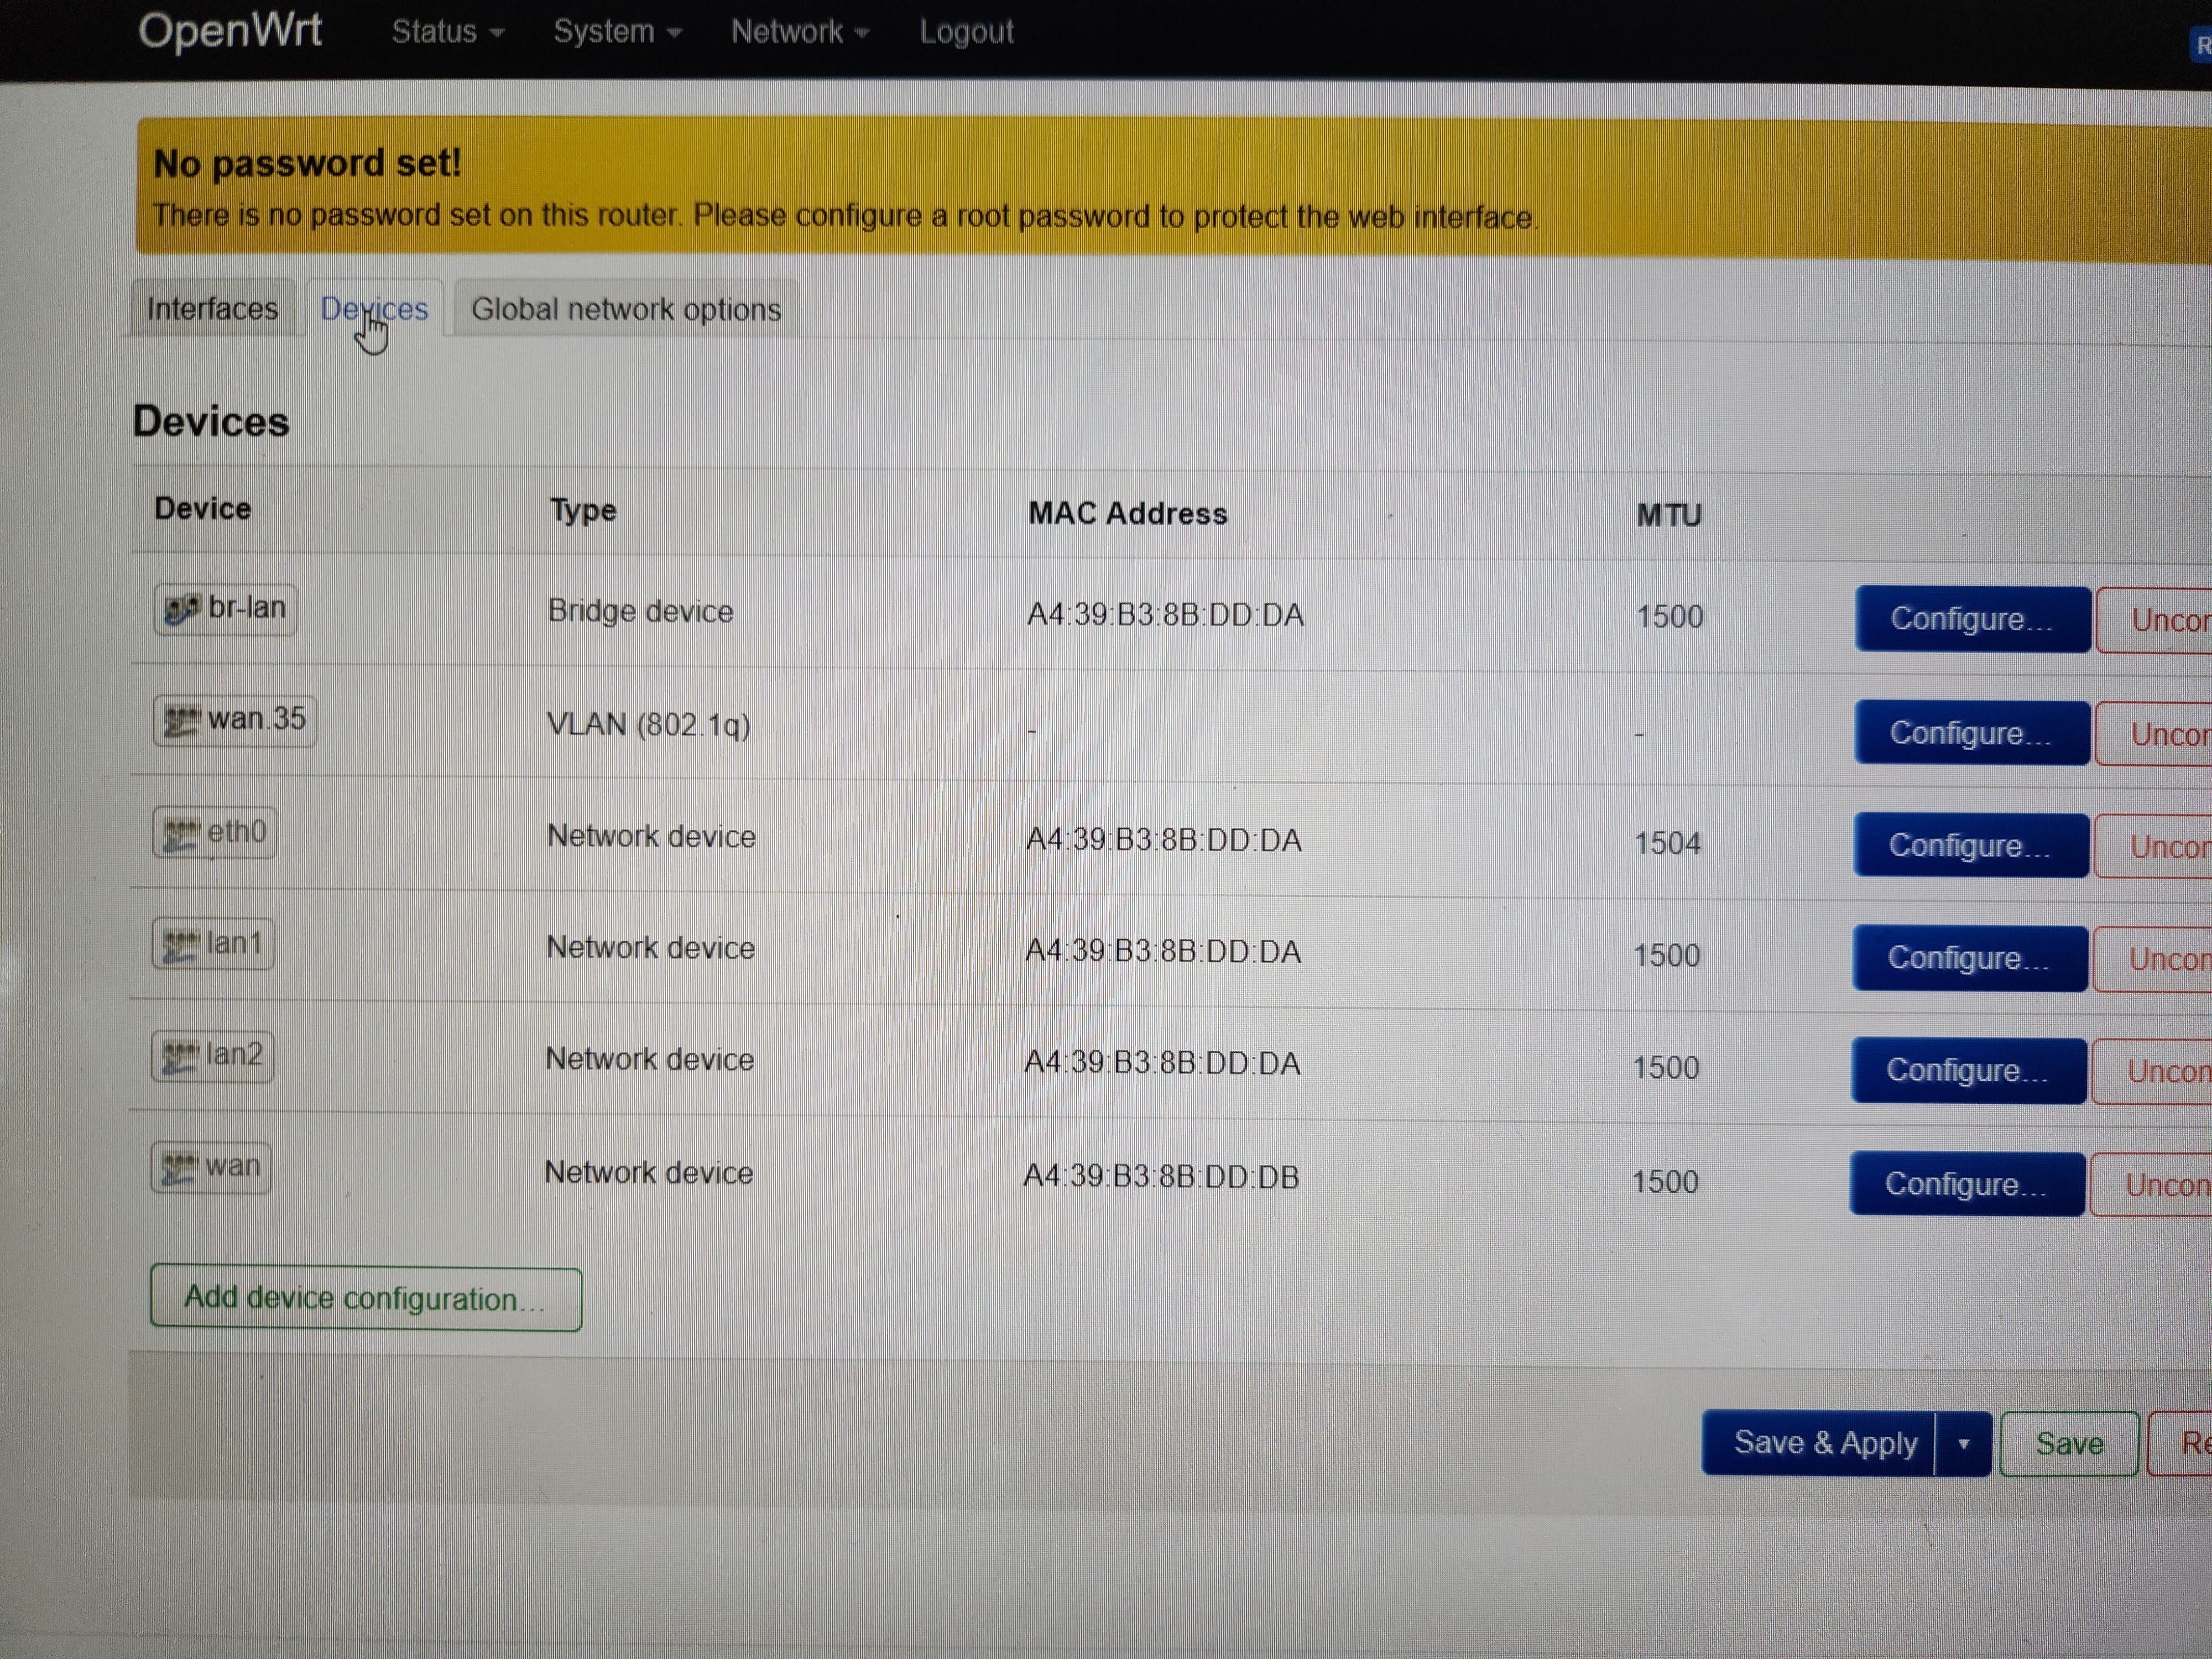The height and width of the screenshot is (1659, 2212).
Task: Click the br-lan device icon
Action: coord(182,609)
